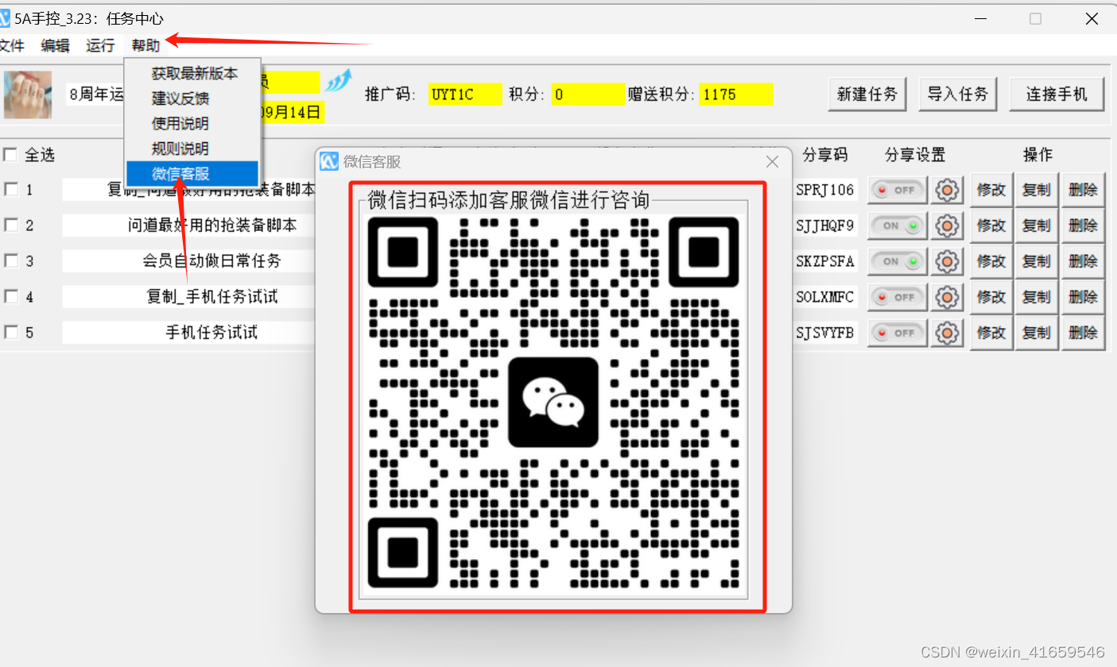The width and height of the screenshot is (1117, 667).
Task: Open the 编辑 menu
Action: coord(55,46)
